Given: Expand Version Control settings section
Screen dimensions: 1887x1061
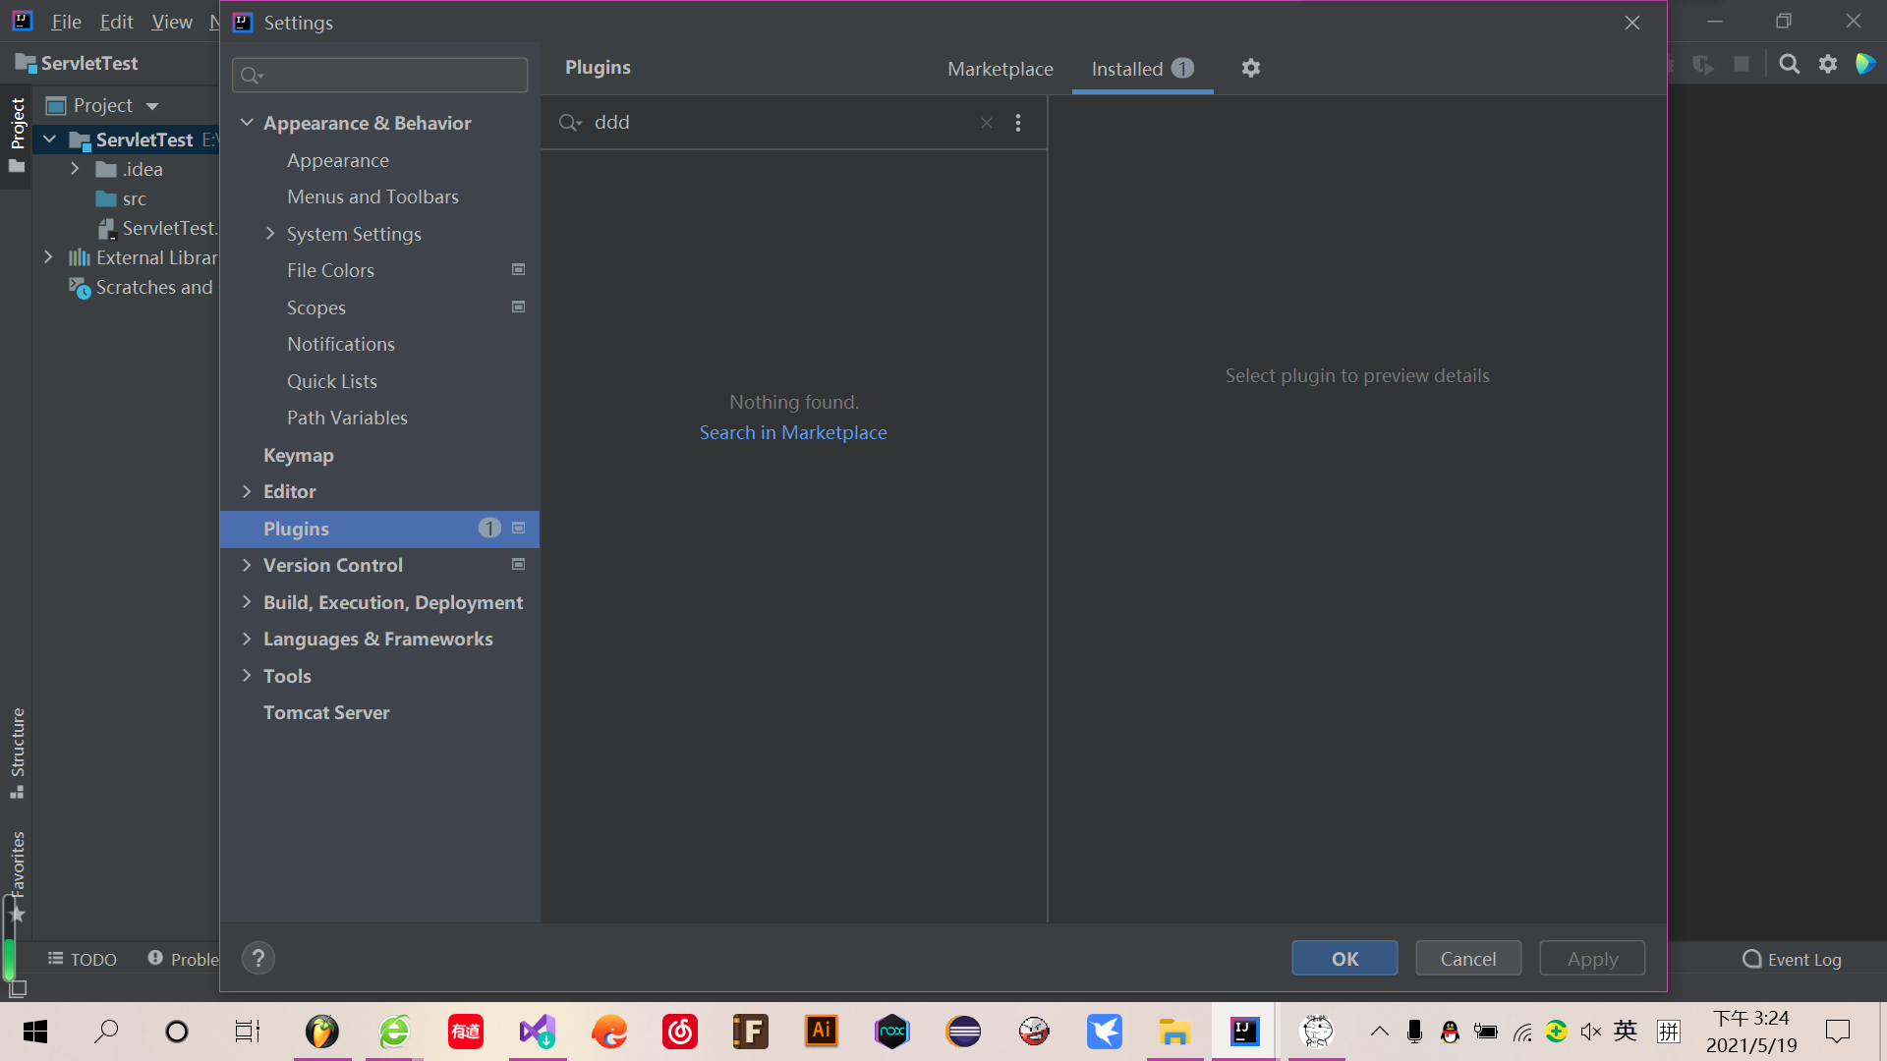Looking at the screenshot, I should coord(247,565).
